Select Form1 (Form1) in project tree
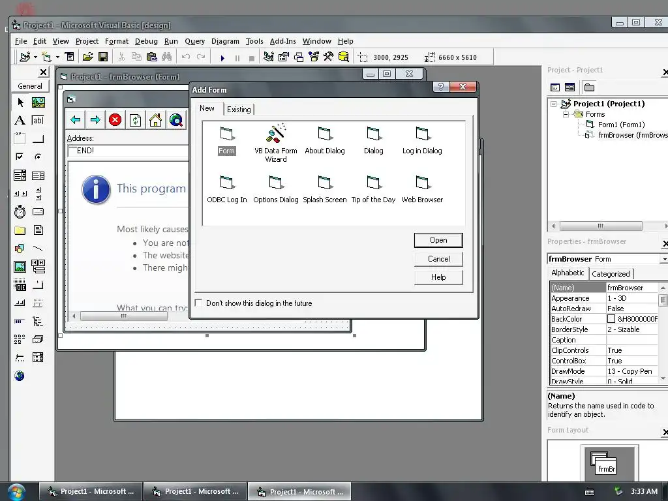Screen dimensions: 668x501 tap(621, 125)
